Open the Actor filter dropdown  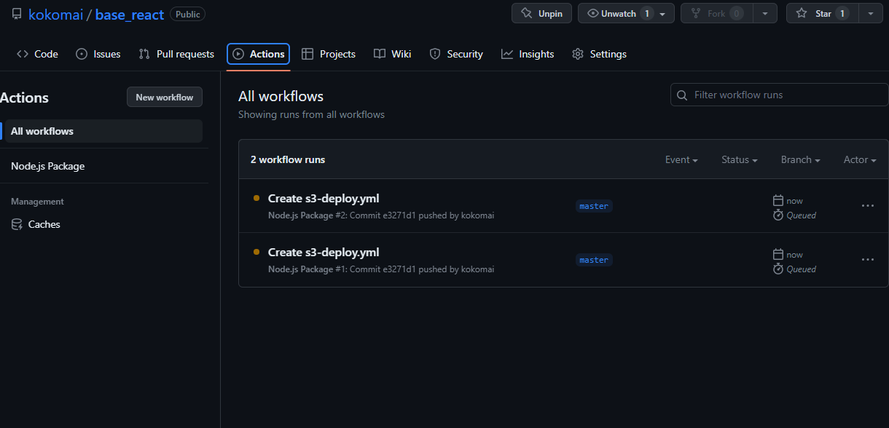click(x=860, y=159)
